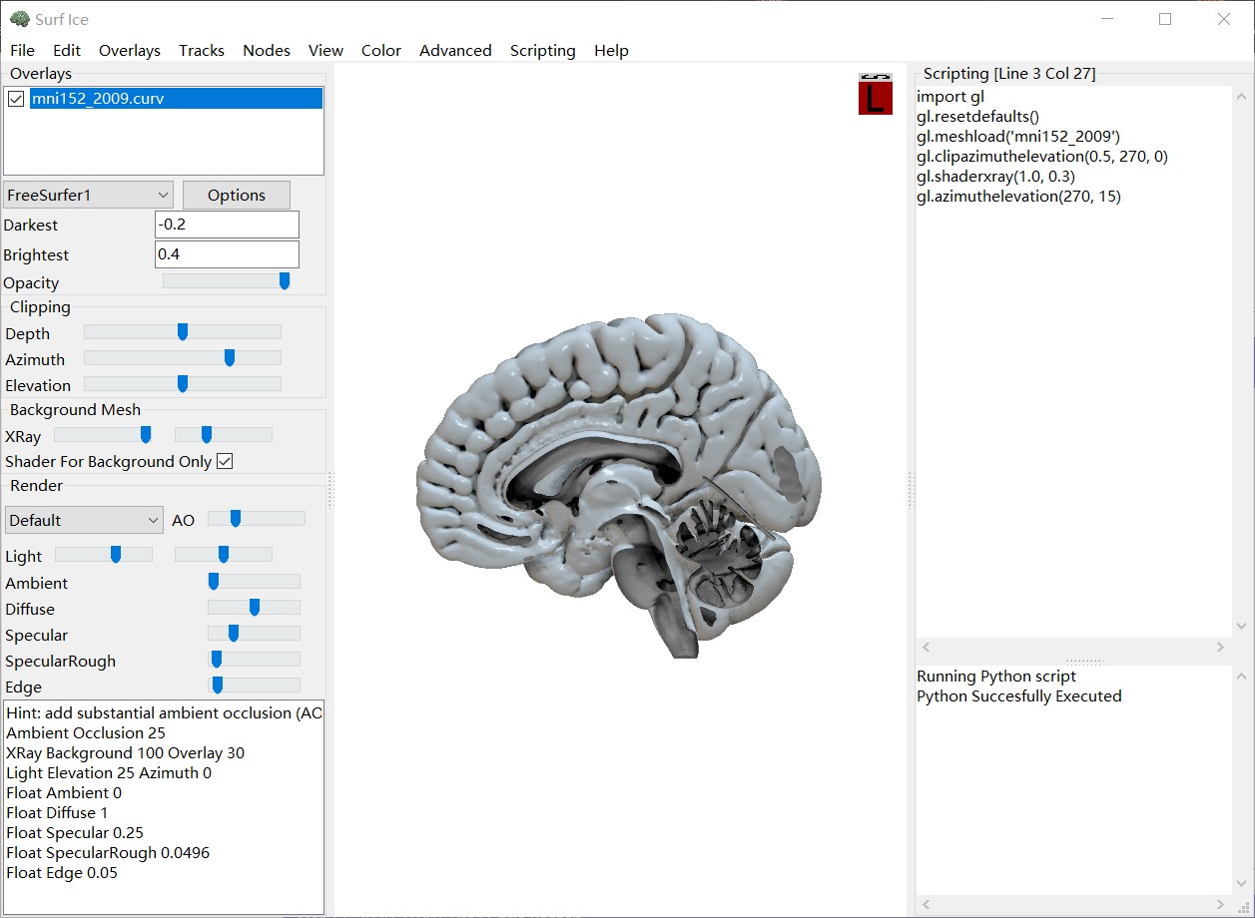Click into the Brightest value field
1255x918 pixels.
[227, 254]
